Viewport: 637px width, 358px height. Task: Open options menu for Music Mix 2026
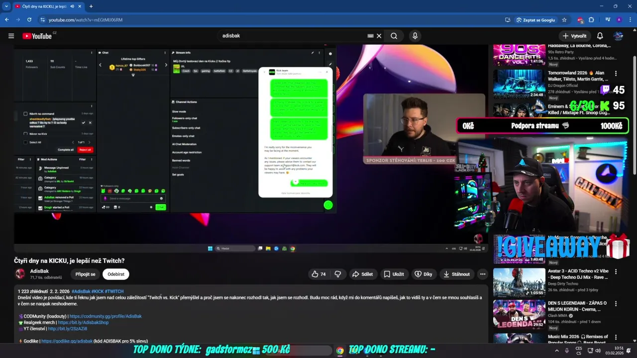(x=616, y=337)
